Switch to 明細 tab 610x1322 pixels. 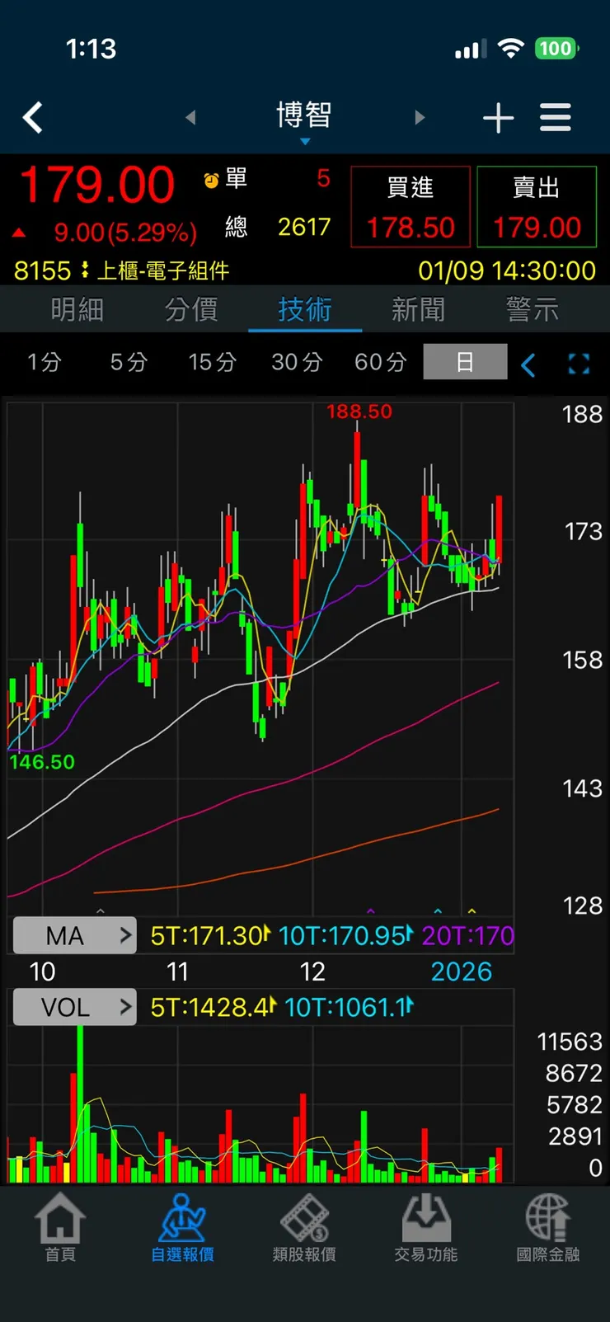[77, 309]
